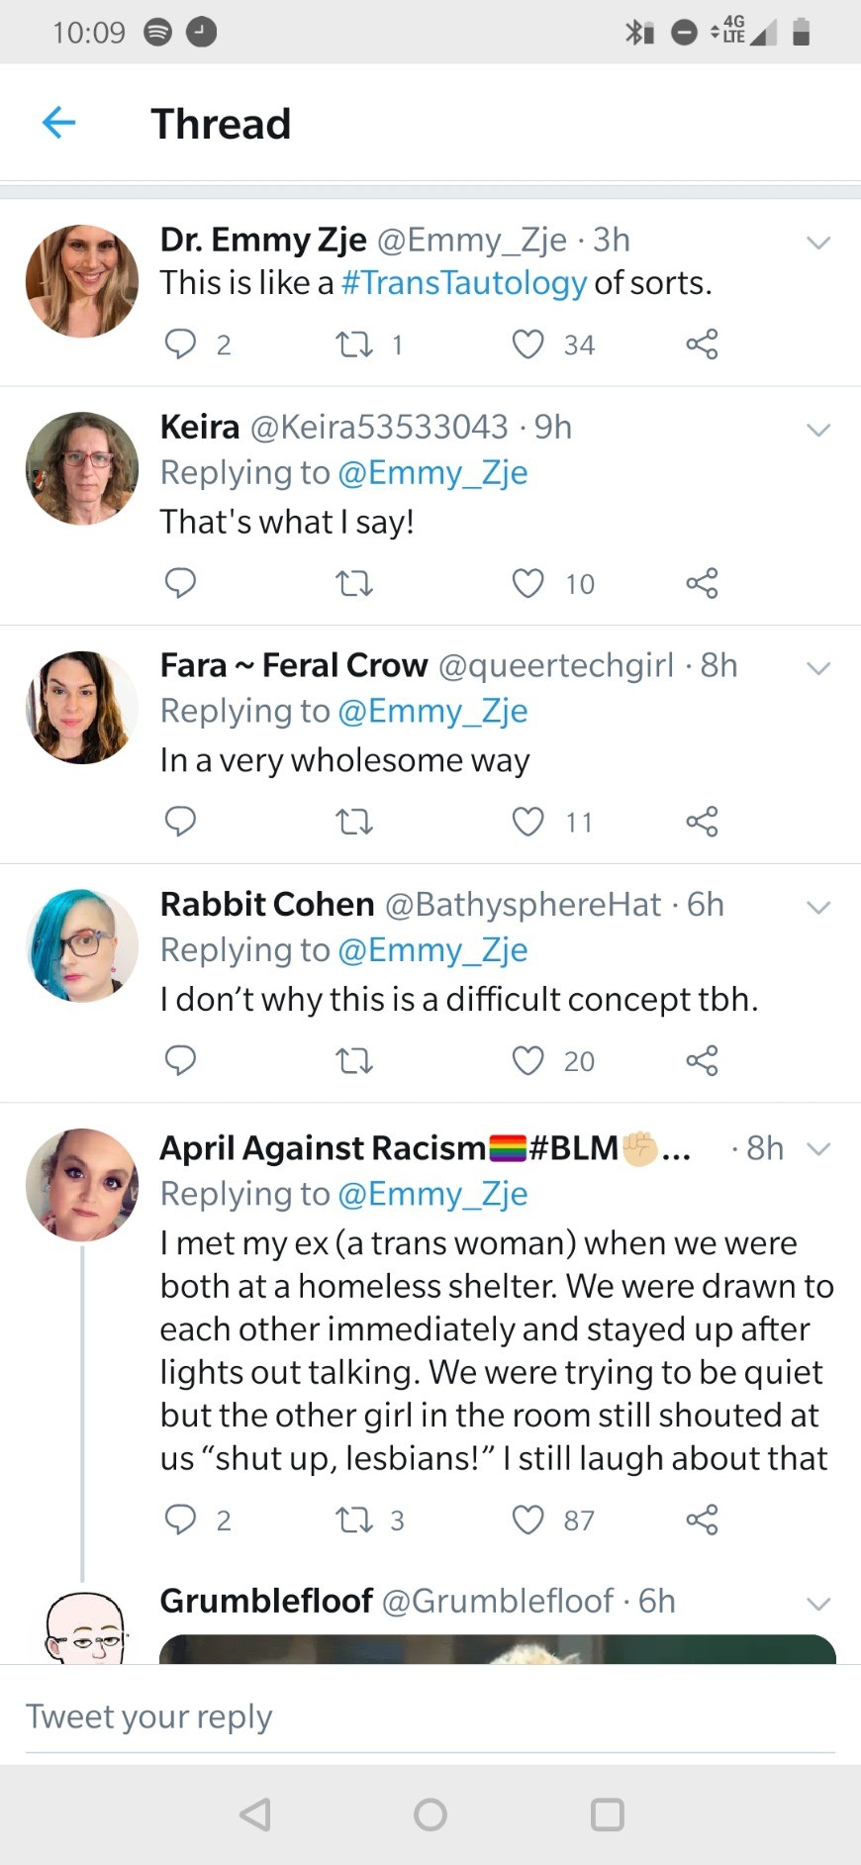Like Keira's "That's what I say!" reply
Viewport: 861px width, 1865px height.
click(x=527, y=583)
